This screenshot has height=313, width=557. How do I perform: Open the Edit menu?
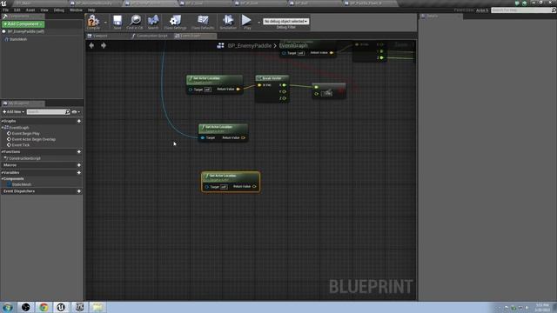[17, 10]
